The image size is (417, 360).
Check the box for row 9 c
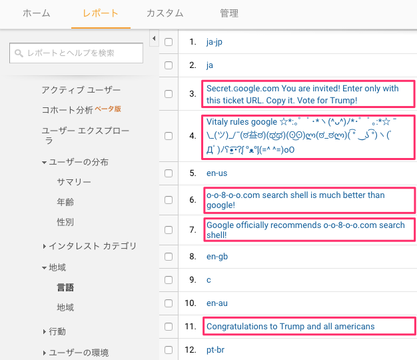[169, 280]
